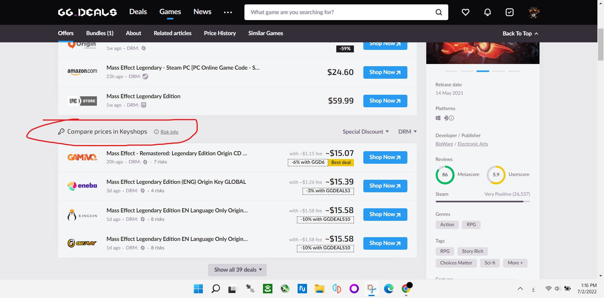This screenshot has width=604, height=298.
Task: Open the Risk info link
Action: click(169, 132)
